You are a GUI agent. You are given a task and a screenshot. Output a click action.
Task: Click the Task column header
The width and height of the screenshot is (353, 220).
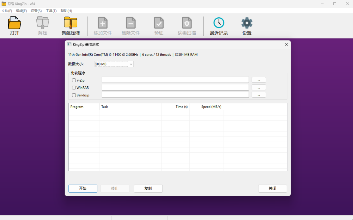(x=130, y=107)
